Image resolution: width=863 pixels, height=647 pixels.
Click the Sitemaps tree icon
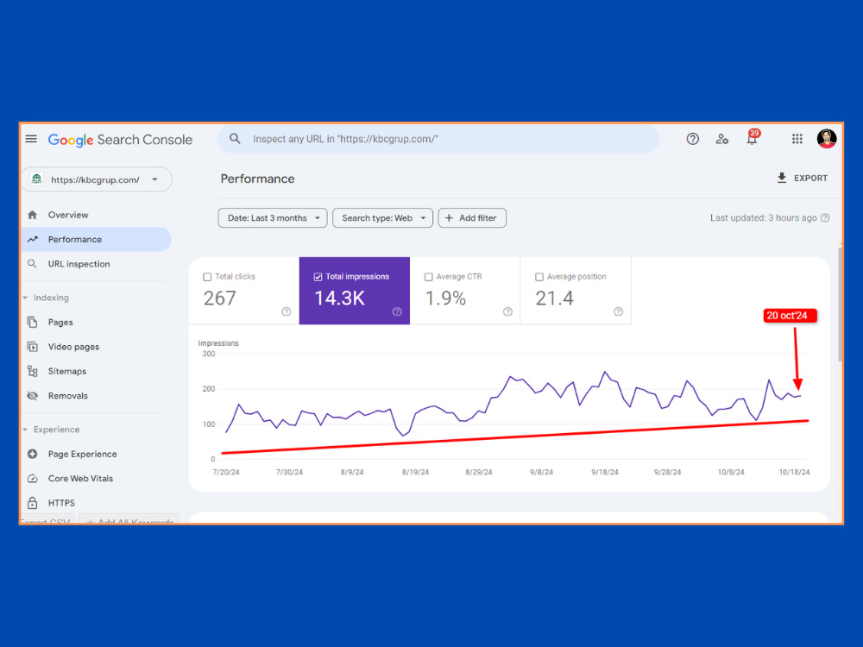pyautogui.click(x=33, y=371)
